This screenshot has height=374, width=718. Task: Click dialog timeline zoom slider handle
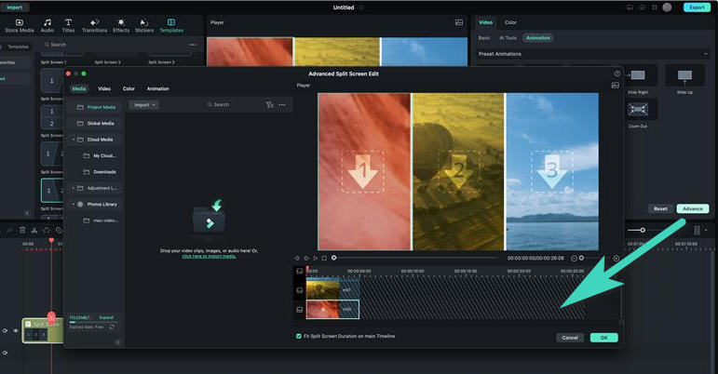tap(581, 258)
